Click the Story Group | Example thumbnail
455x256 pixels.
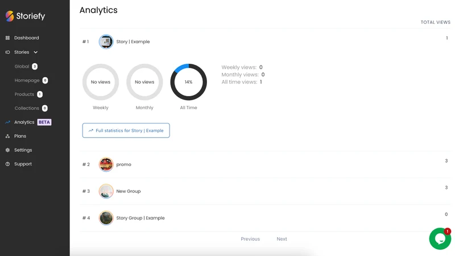pos(106,218)
